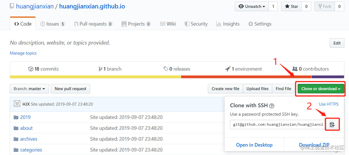Open 2019 row commit message
The height and width of the screenshot is (155, 349).
point(126,117)
